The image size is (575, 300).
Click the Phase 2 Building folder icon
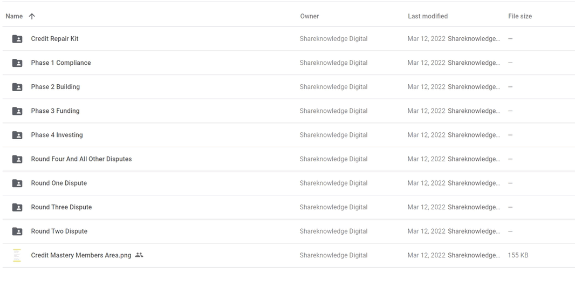(17, 87)
